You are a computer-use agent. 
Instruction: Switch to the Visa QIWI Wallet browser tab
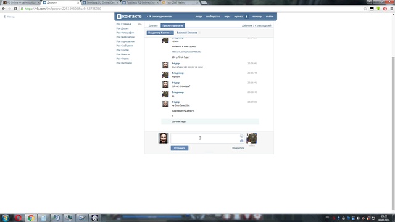coord(180,2)
